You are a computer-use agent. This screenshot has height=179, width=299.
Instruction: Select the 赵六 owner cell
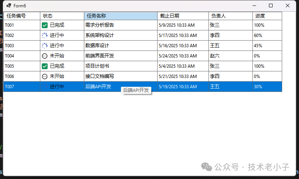coord(230,56)
